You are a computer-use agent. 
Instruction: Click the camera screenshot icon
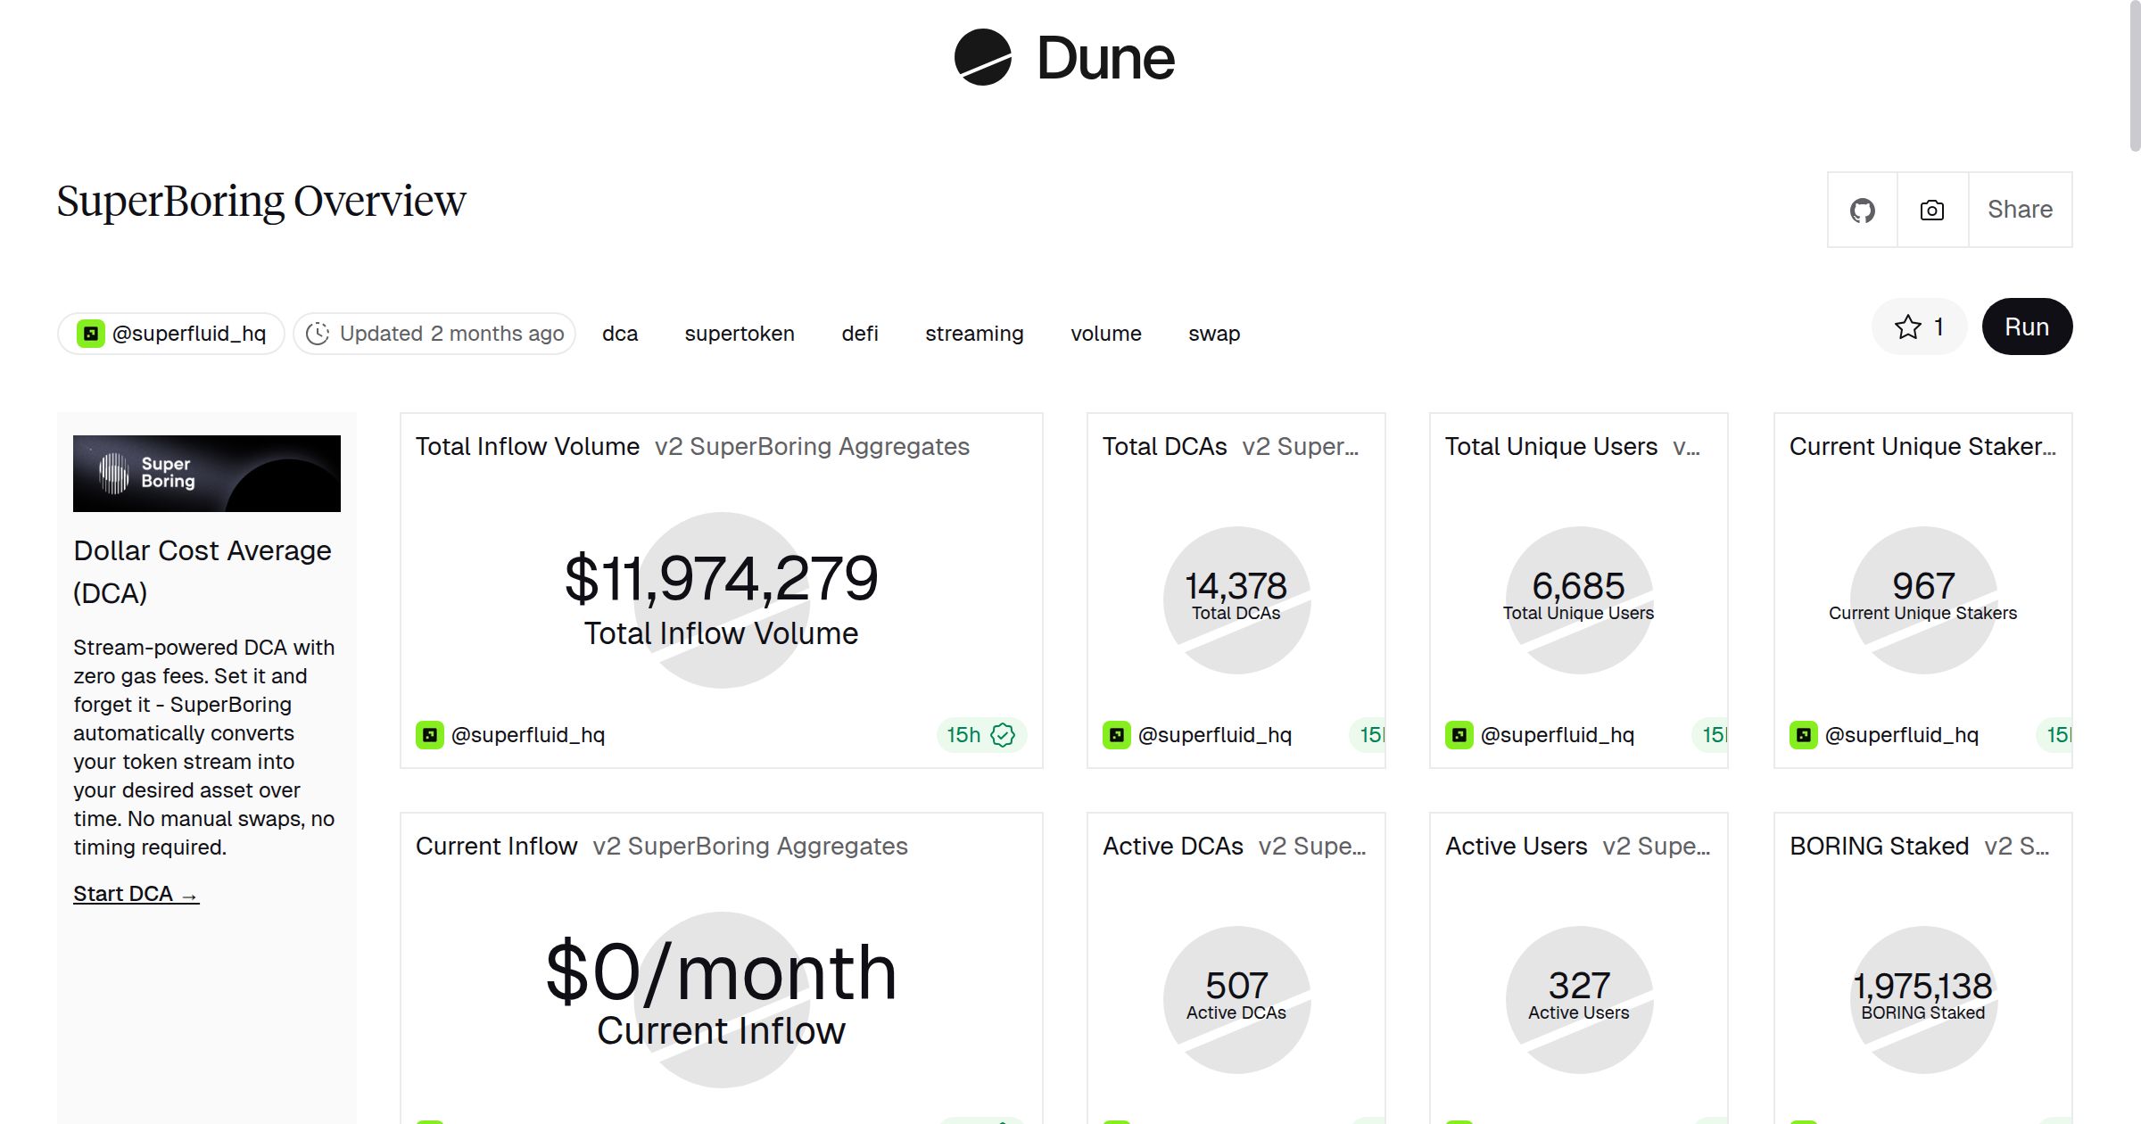pyautogui.click(x=1932, y=211)
